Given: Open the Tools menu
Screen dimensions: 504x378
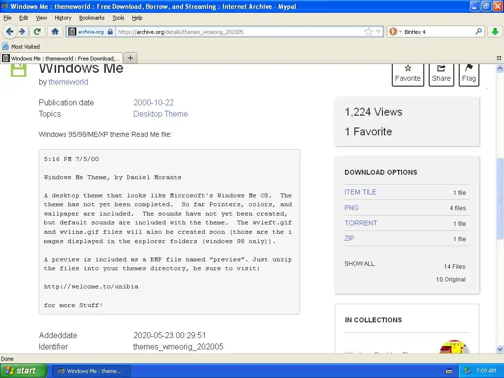Looking at the screenshot, I should (118, 18).
